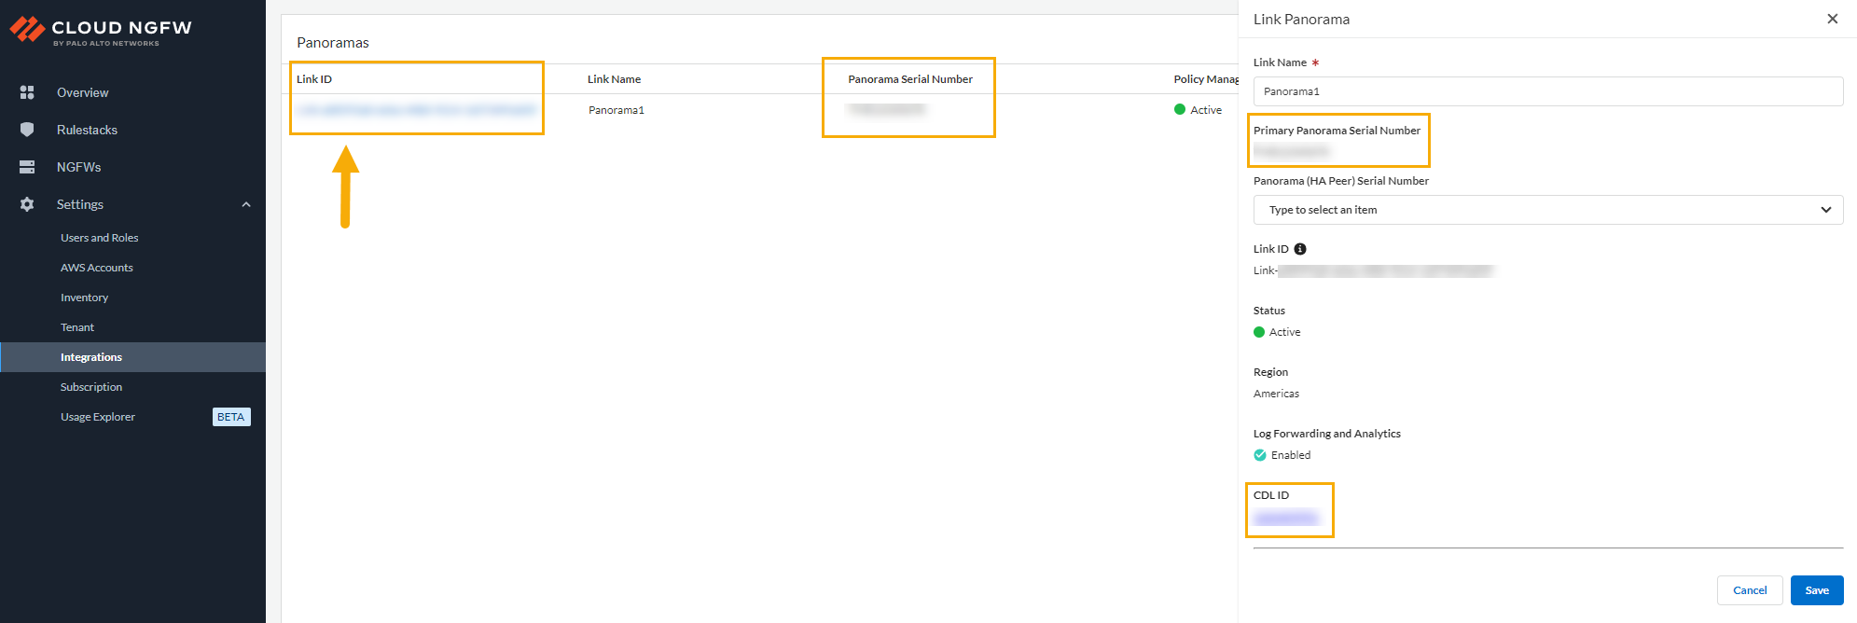Click the Enabled log forwarding value
The image size is (1857, 623).
(x=1291, y=455)
